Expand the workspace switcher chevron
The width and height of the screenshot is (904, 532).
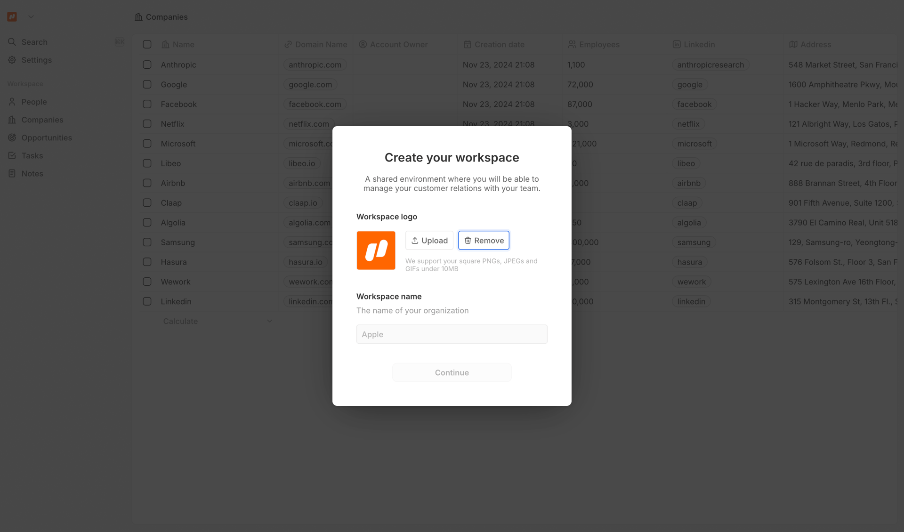[x=31, y=17]
